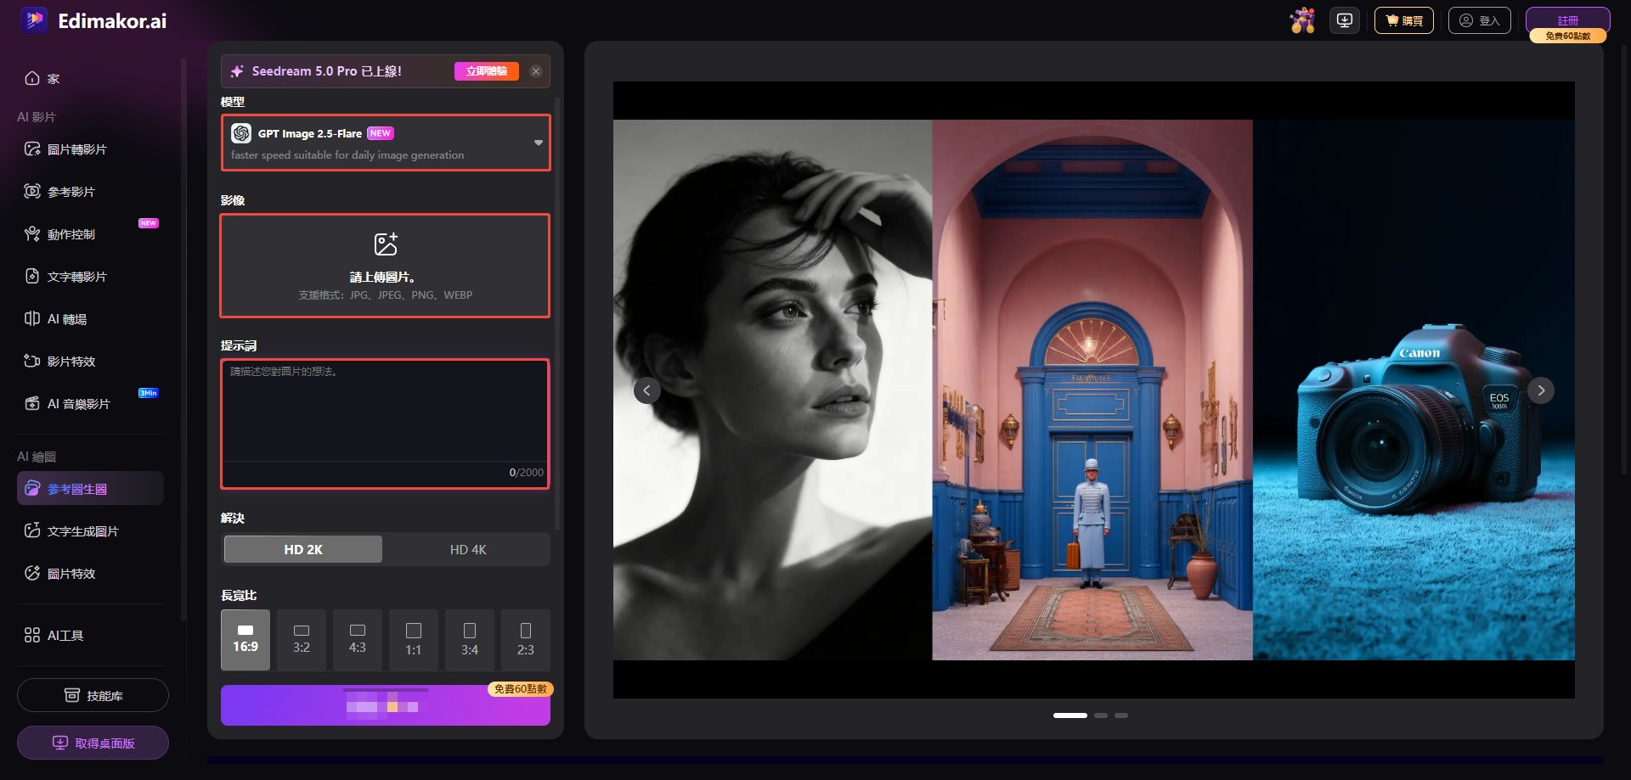This screenshot has height=780, width=1631.
Task: Click the purple generate button
Action: 386,706
